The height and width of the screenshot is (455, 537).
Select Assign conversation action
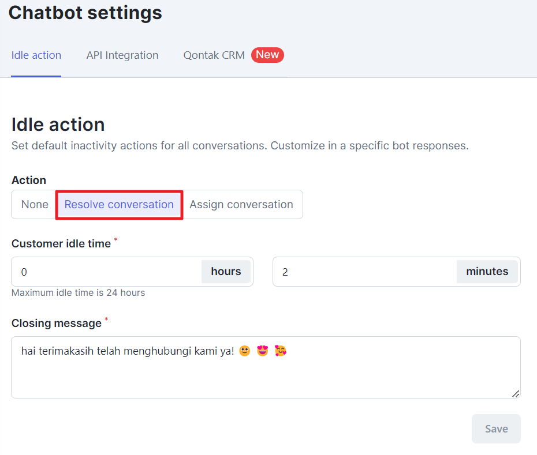(241, 205)
